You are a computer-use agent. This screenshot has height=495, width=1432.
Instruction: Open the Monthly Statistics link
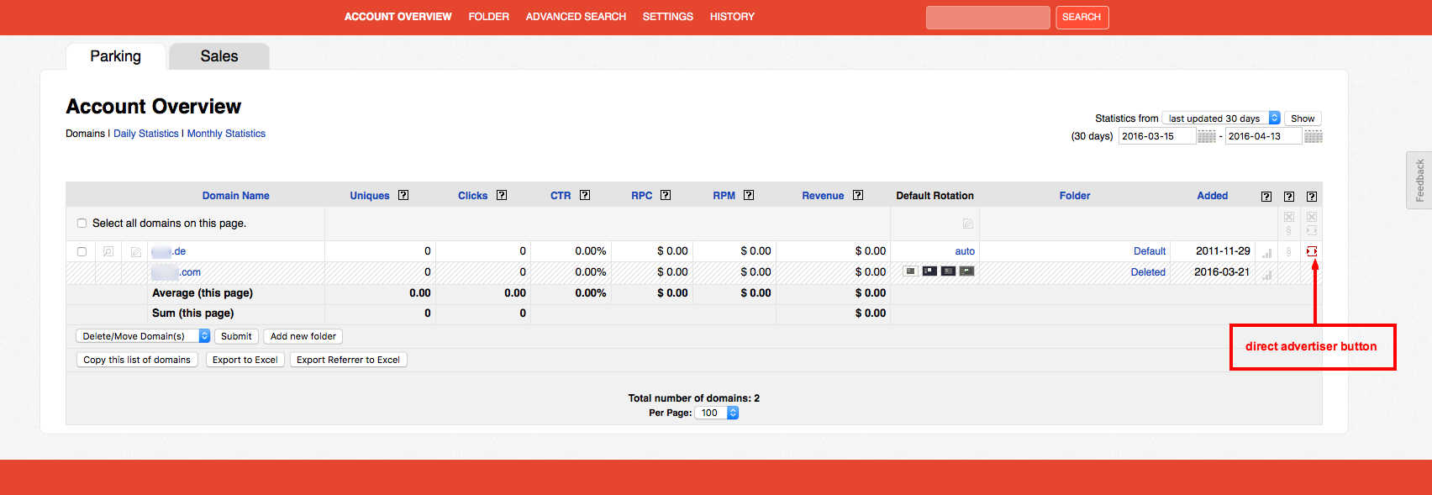(226, 134)
